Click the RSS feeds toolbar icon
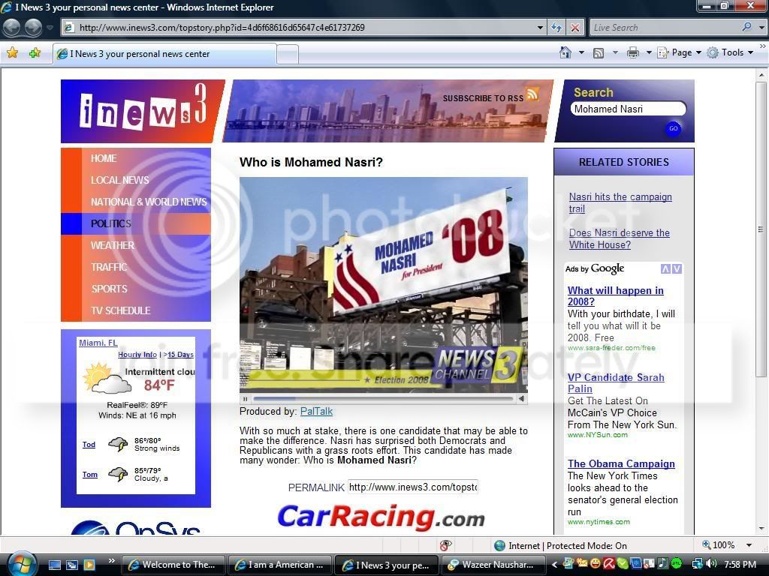 point(599,53)
